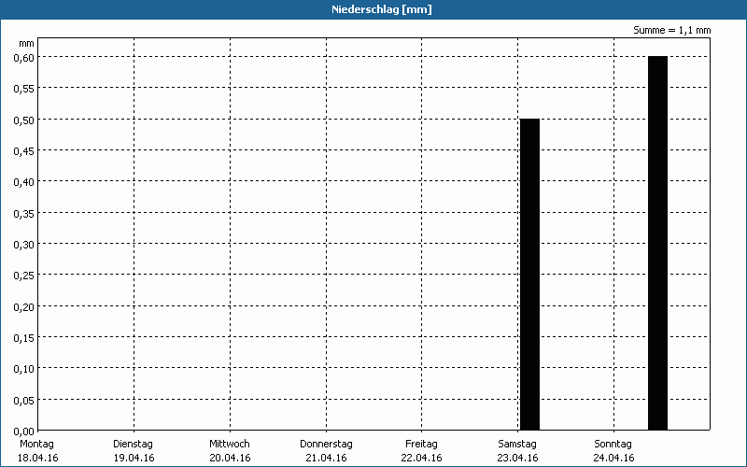Click the 0,05 y-axis value
Image resolution: width=747 pixels, height=467 pixels.
click(24, 401)
